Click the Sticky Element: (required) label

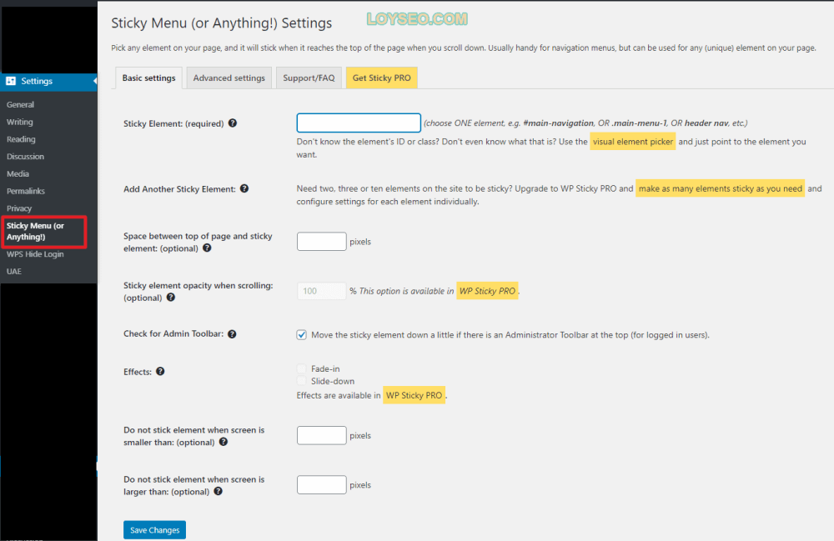click(x=173, y=123)
